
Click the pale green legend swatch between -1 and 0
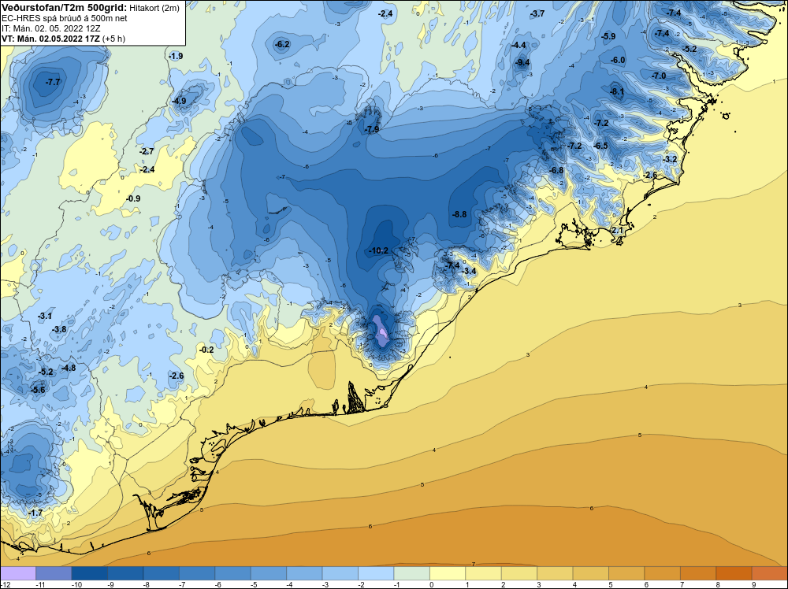[411, 573]
